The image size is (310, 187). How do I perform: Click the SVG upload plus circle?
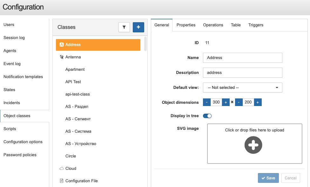pyautogui.click(x=253, y=145)
